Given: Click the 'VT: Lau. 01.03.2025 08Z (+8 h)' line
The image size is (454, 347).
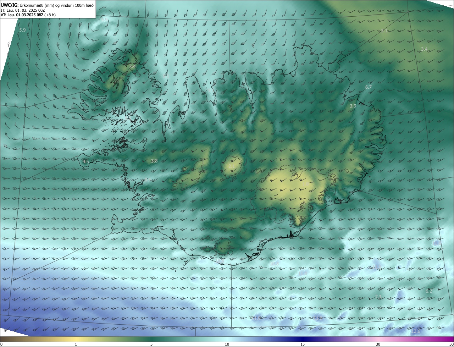Looking at the screenshot, I should pyautogui.click(x=28, y=15).
